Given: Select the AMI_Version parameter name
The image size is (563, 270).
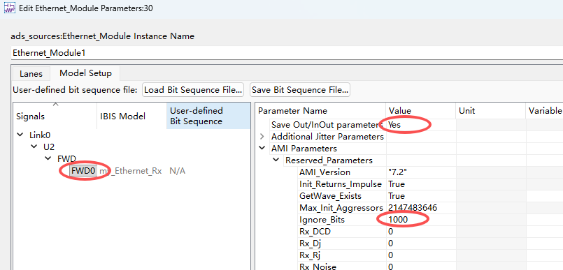Looking at the screenshot, I should pyautogui.click(x=325, y=172).
